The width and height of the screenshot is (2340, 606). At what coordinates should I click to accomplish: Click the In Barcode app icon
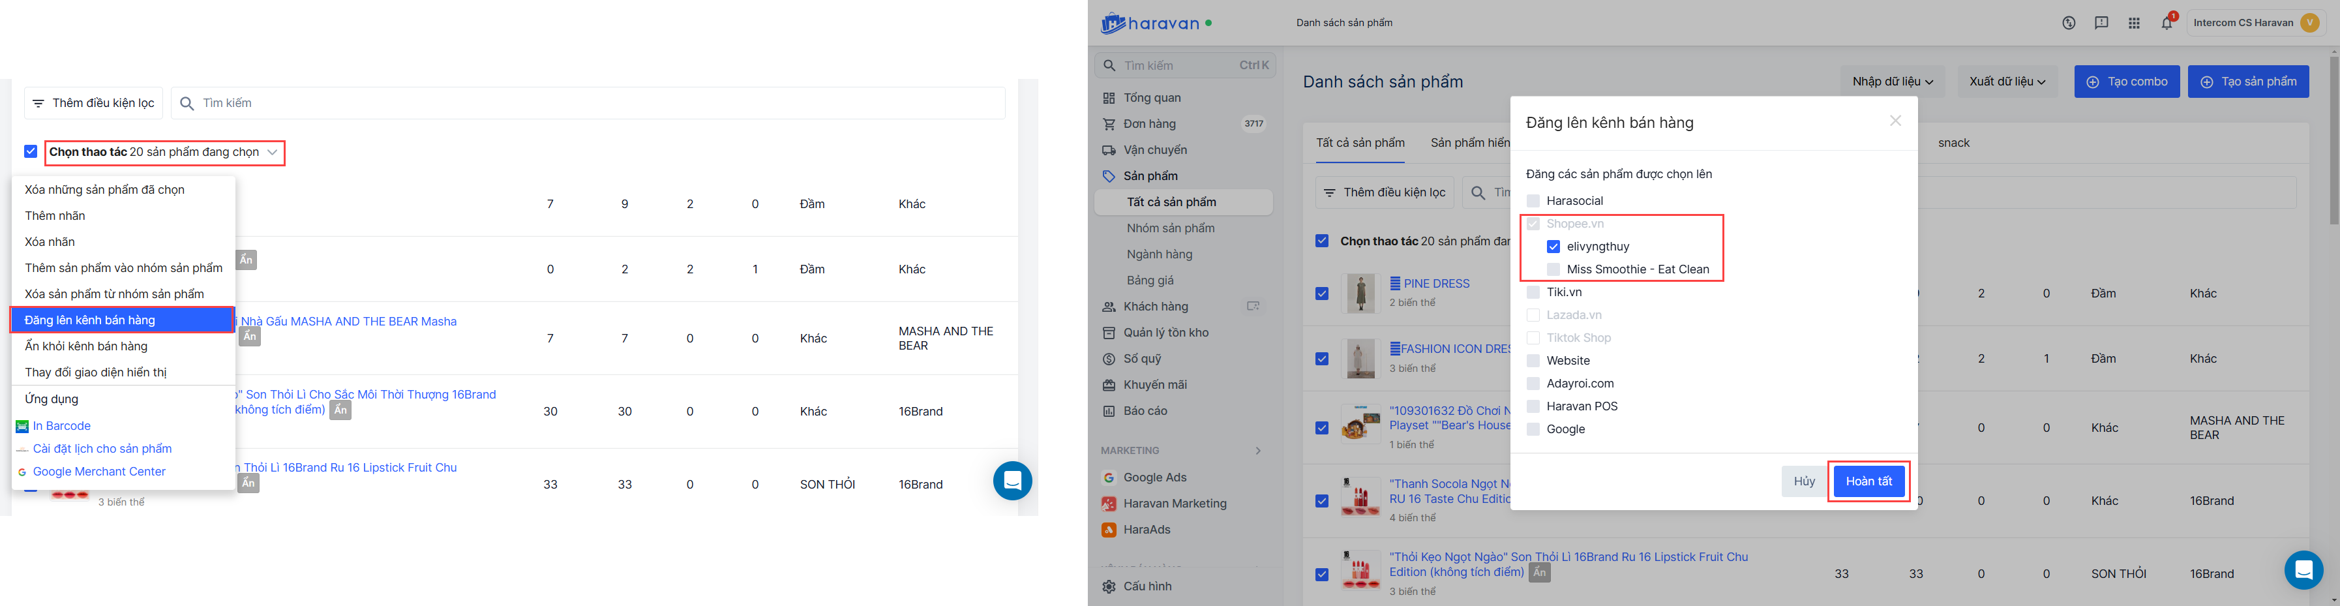22,426
